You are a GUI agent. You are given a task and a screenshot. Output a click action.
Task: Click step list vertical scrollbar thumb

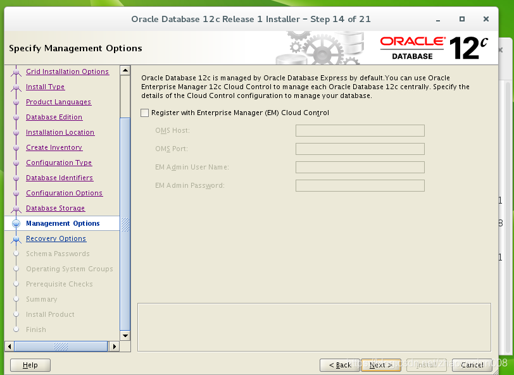click(125, 224)
